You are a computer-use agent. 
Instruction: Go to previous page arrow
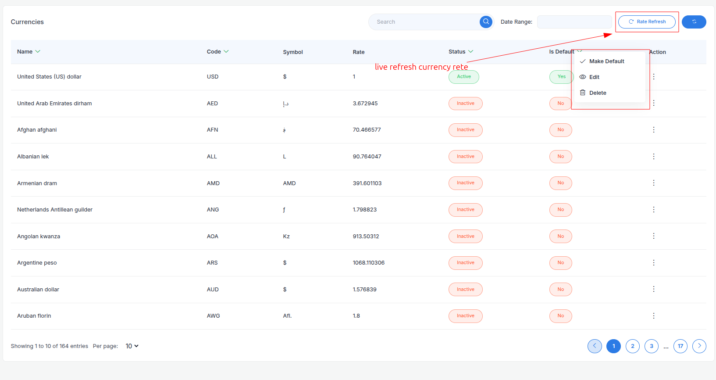[595, 346]
